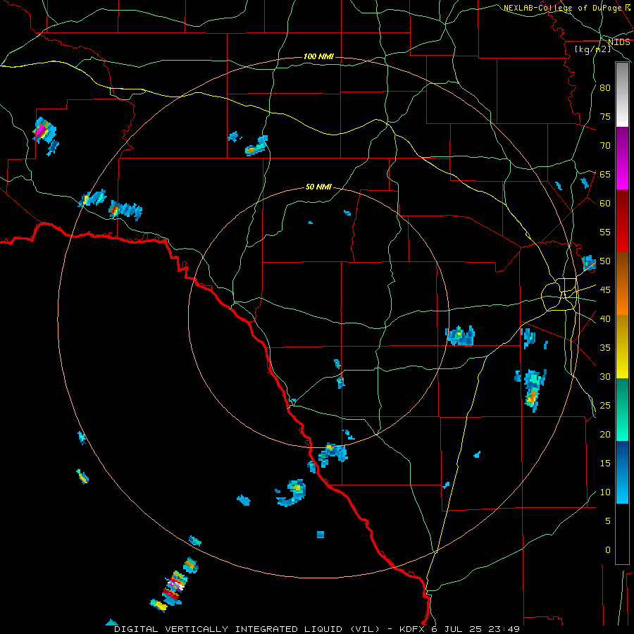Pick the magenta-purple segment of VIL color scale
Image resolution: width=634 pixels, height=634 pixels.
(x=622, y=158)
